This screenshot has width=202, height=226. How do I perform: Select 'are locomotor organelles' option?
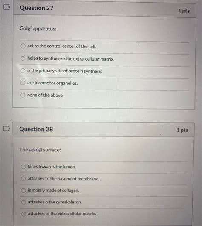pyautogui.click(x=23, y=83)
